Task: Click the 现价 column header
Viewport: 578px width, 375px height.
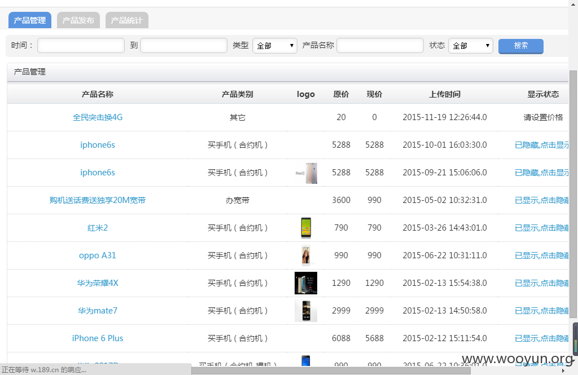Action: 375,94
